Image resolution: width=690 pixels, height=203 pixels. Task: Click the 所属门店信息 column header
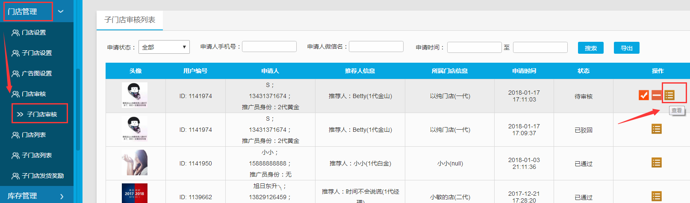click(x=450, y=71)
